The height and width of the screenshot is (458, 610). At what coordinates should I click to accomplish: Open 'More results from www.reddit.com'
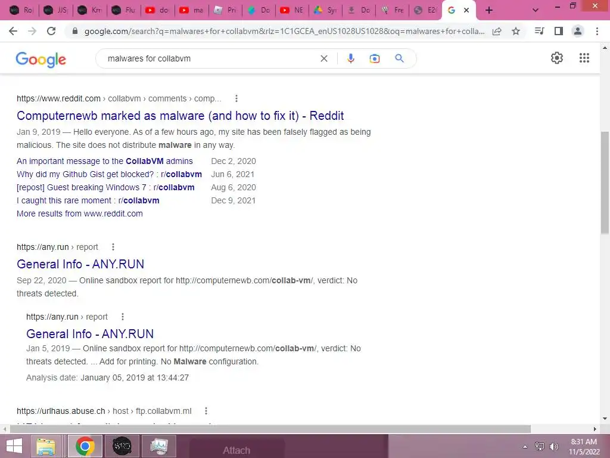click(x=80, y=213)
